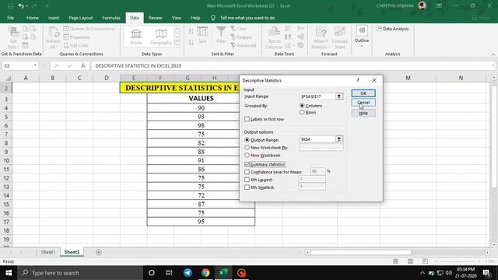Switch to the Home tab
The width and height of the screenshot is (498, 280).
tap(33, 18)
